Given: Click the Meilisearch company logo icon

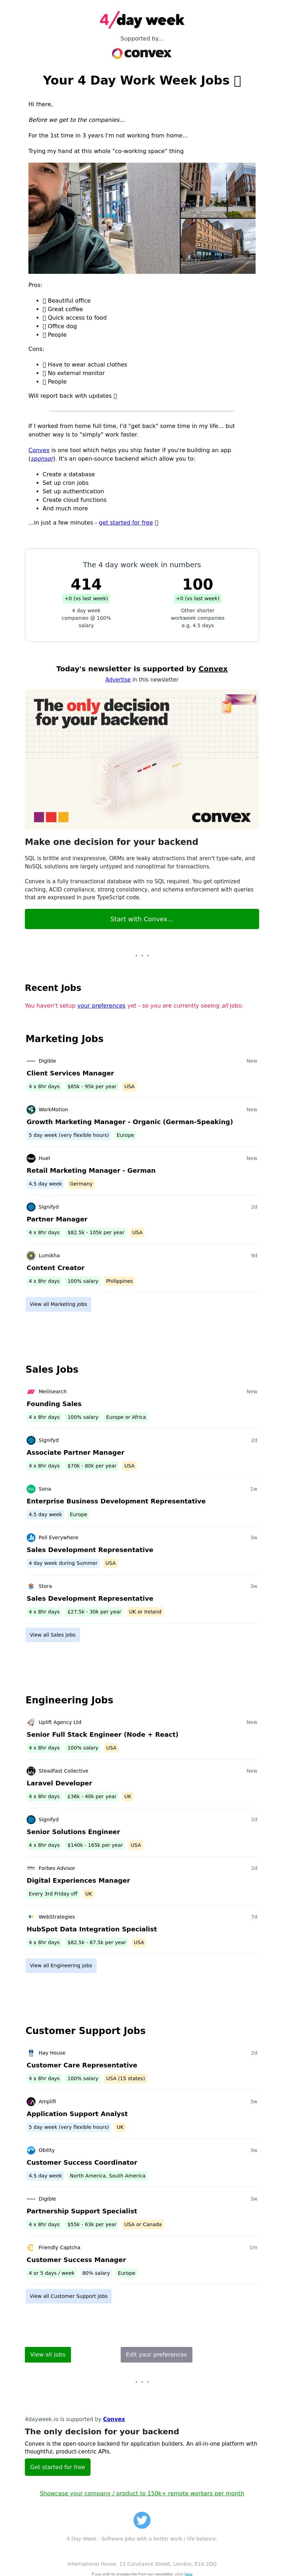Looking at the screenshot, I should click(31, 1391).
